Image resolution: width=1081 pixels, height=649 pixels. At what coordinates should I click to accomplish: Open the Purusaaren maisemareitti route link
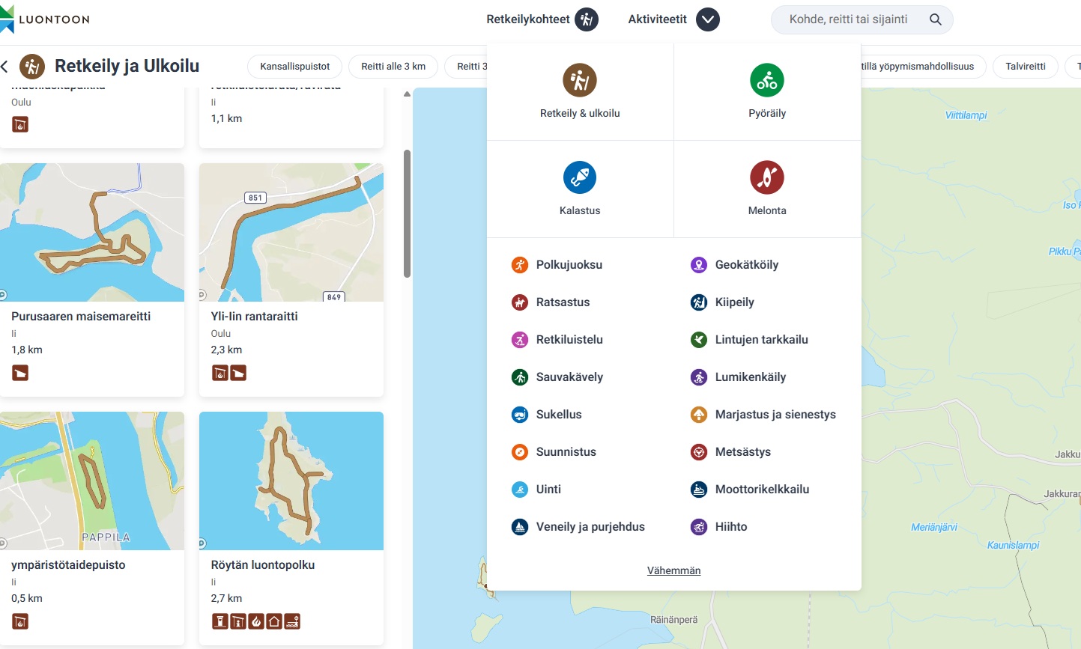81,317
